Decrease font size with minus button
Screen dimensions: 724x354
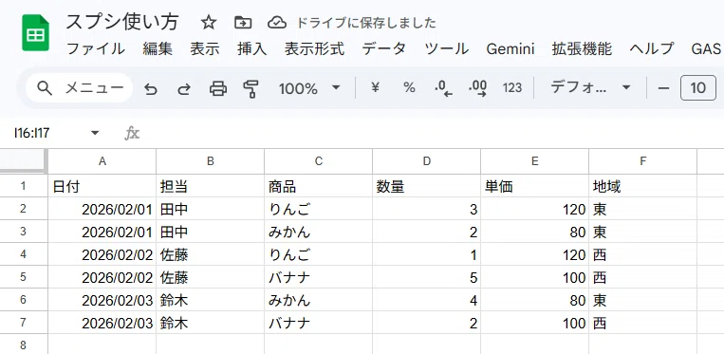663,87
